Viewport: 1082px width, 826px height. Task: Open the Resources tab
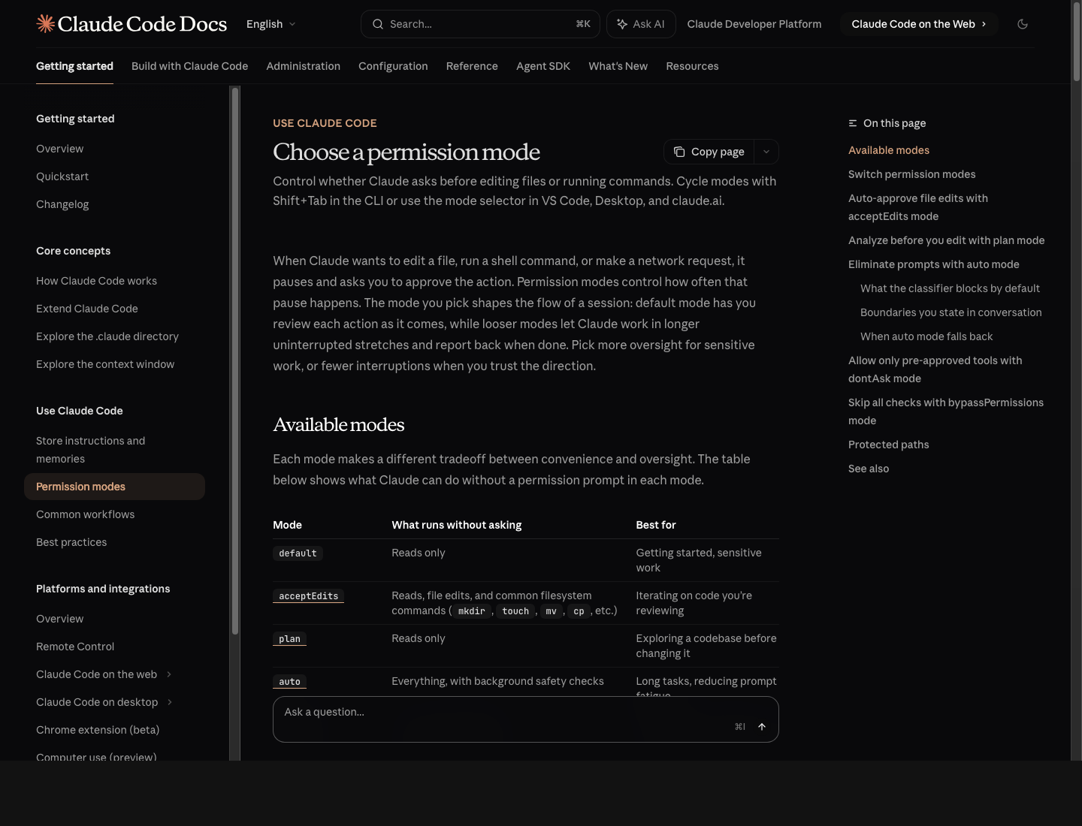pyautogui.click(x=692, y=66)
